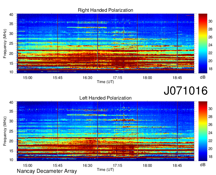Click top panel 'Frequency (MHz)' axis label

pos(5,43)
